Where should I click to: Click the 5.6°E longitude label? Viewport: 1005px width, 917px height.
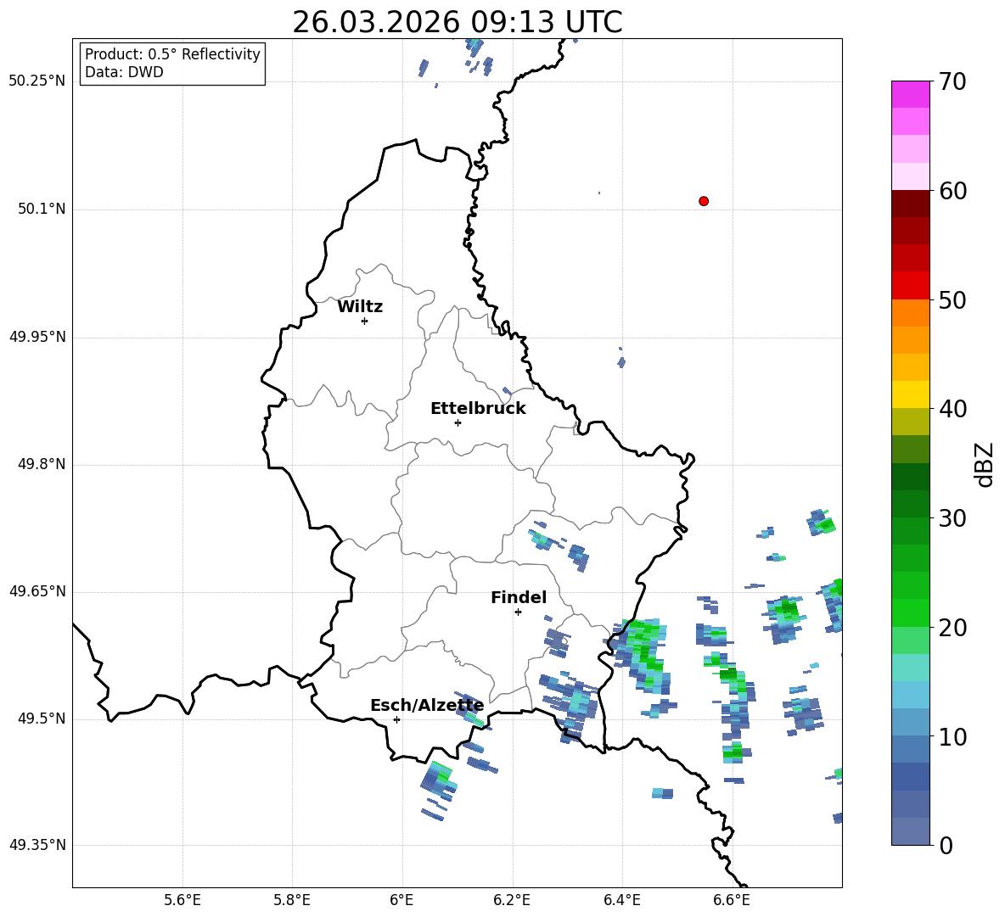pos(182,900)
